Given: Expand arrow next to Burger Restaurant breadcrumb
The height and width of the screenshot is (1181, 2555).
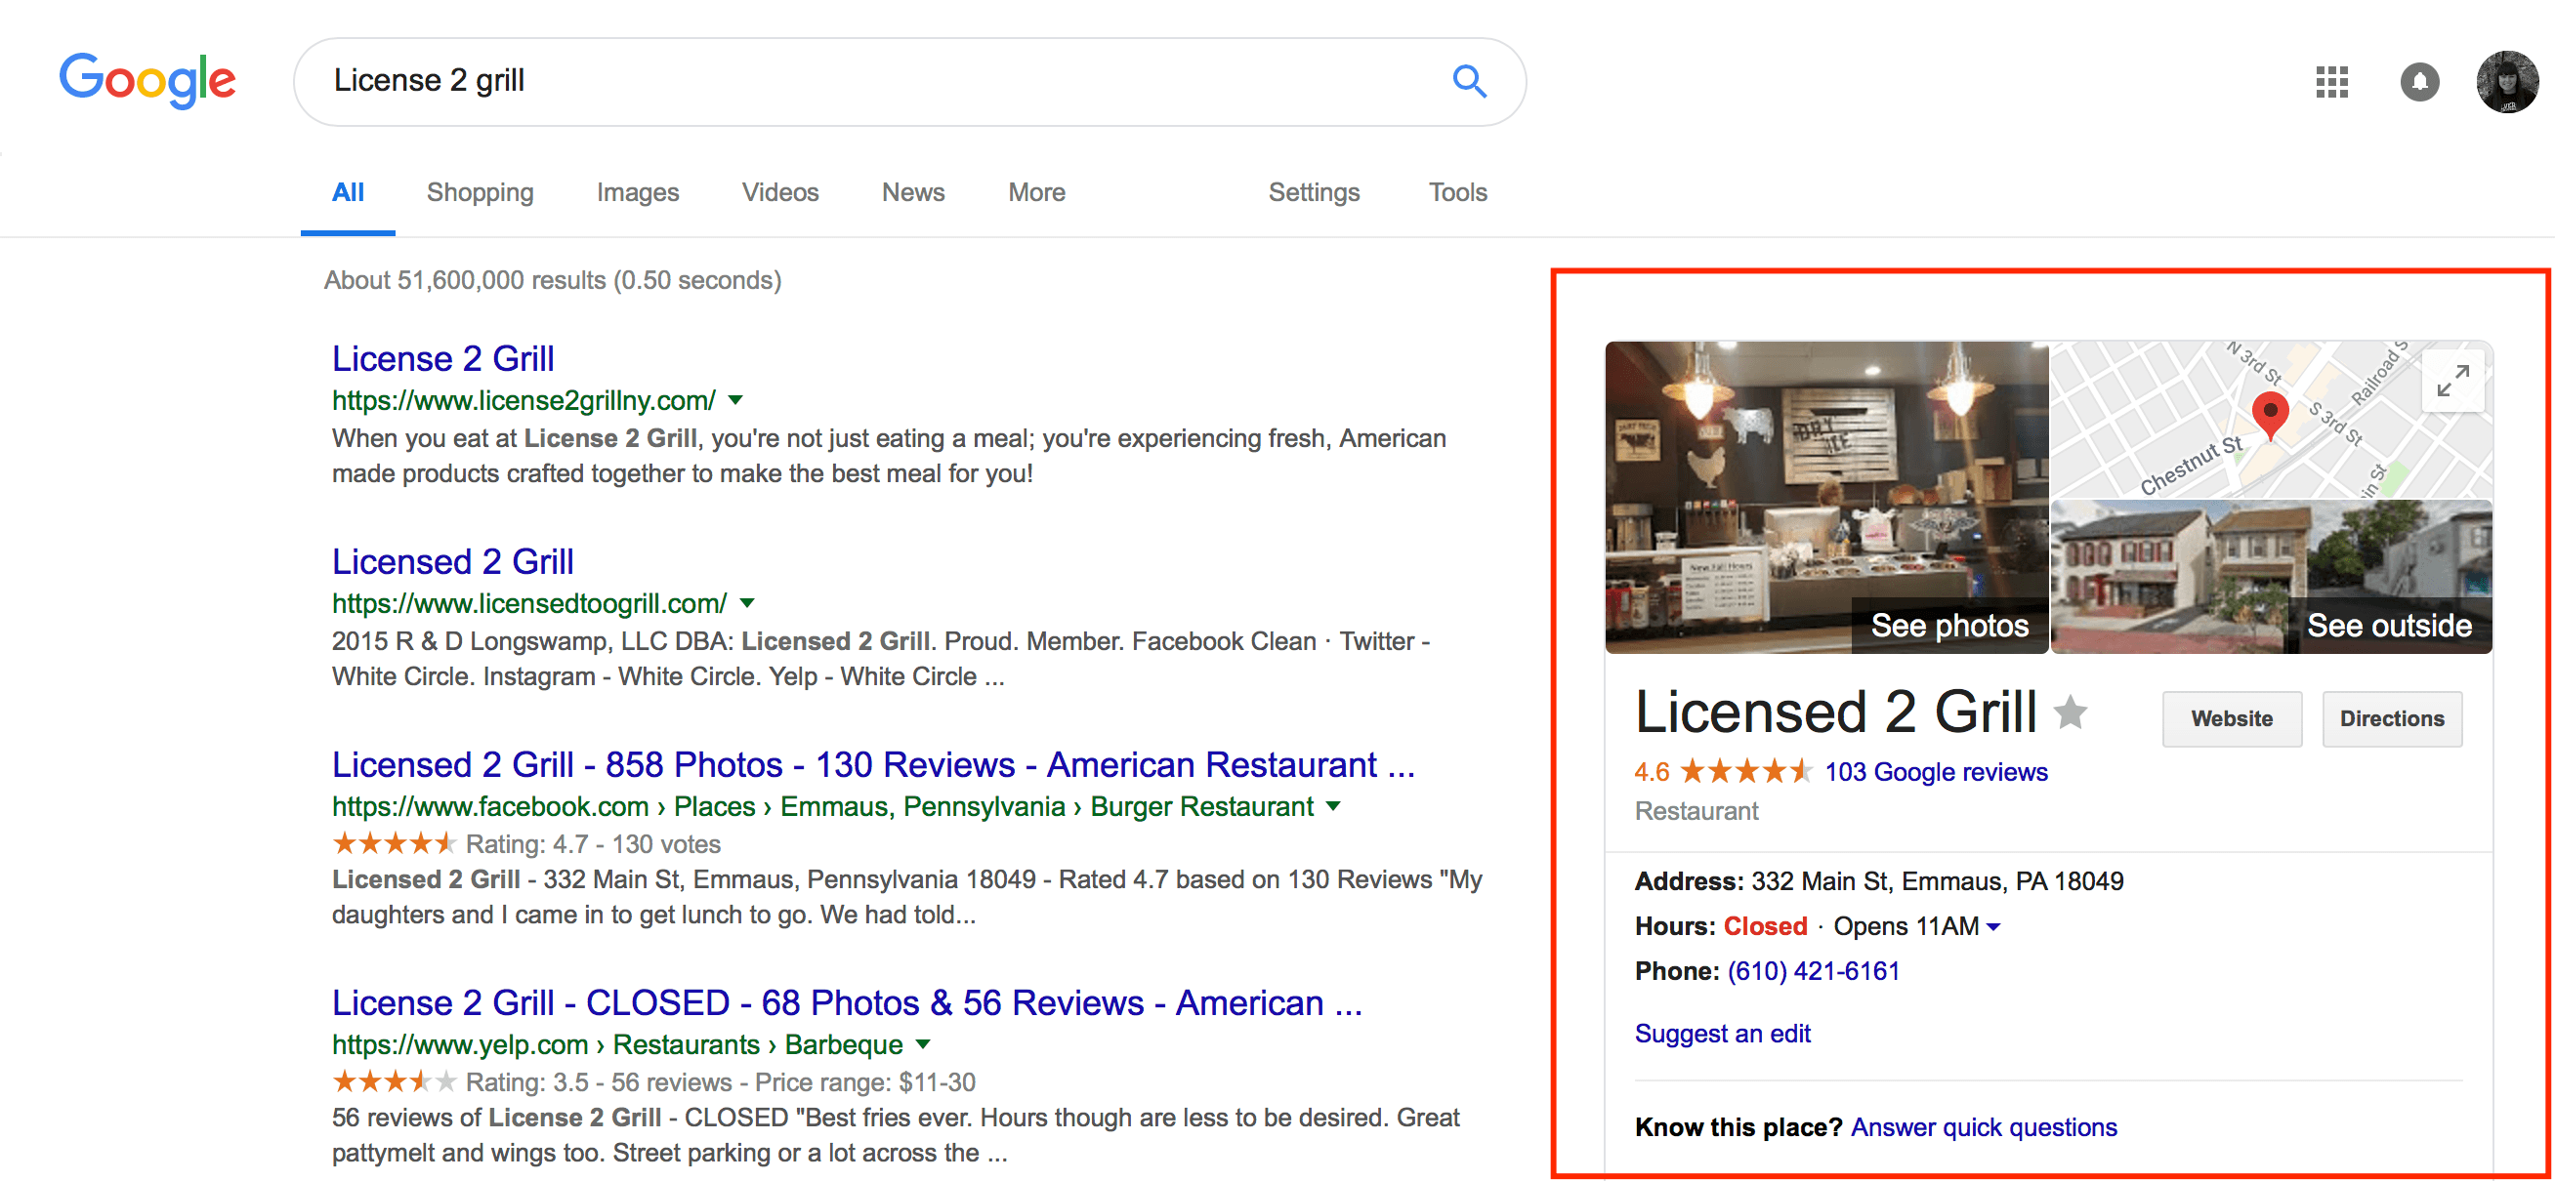Looking at the screenshot, I should (x=1333, y=806).
